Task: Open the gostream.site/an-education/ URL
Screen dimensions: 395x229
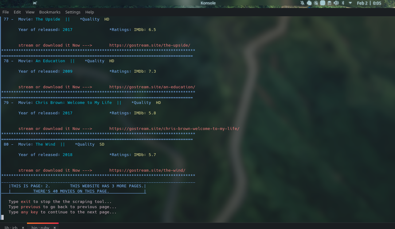Action: tap(152, 87)
